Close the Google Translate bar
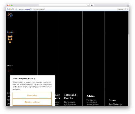 [x=127, y=9]
